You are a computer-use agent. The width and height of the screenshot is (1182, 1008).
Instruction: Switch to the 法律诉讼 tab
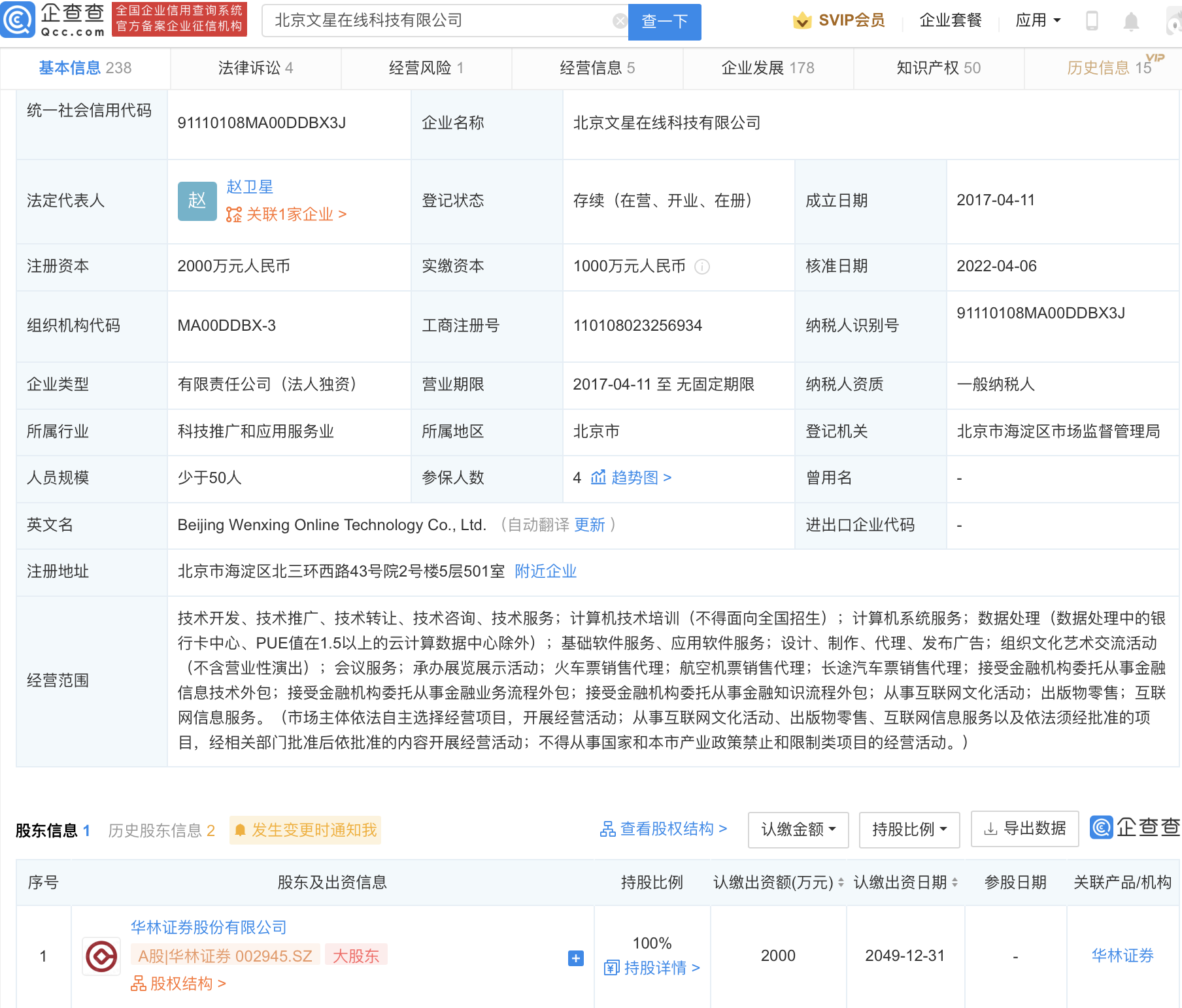(256, 68)
